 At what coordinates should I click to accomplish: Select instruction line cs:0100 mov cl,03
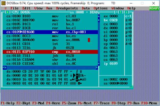[50, 16]
